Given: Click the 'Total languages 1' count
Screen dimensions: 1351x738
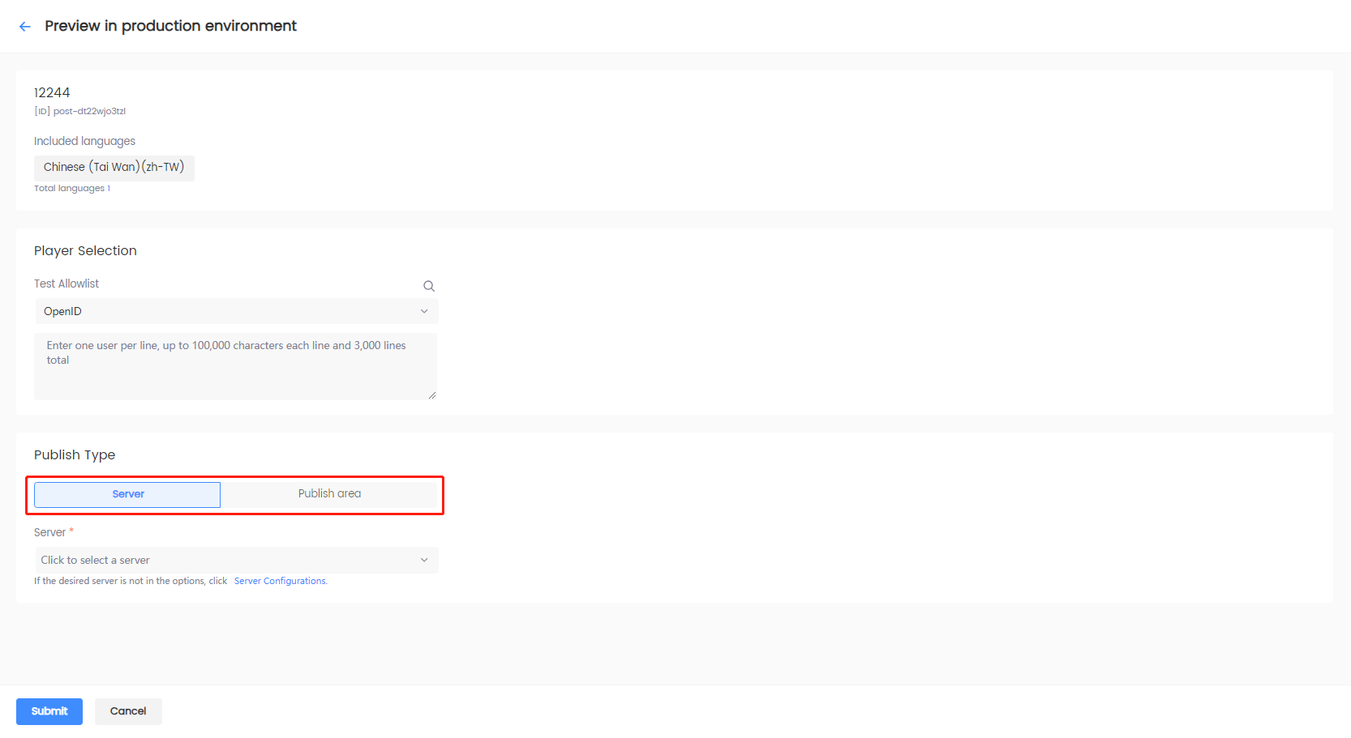Looking at the screenshot, I should point(72,189).
